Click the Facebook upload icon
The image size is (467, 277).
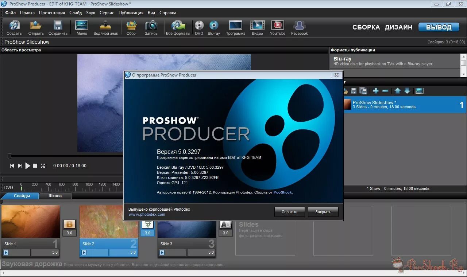pyautogui.click(x=300, y=26)
